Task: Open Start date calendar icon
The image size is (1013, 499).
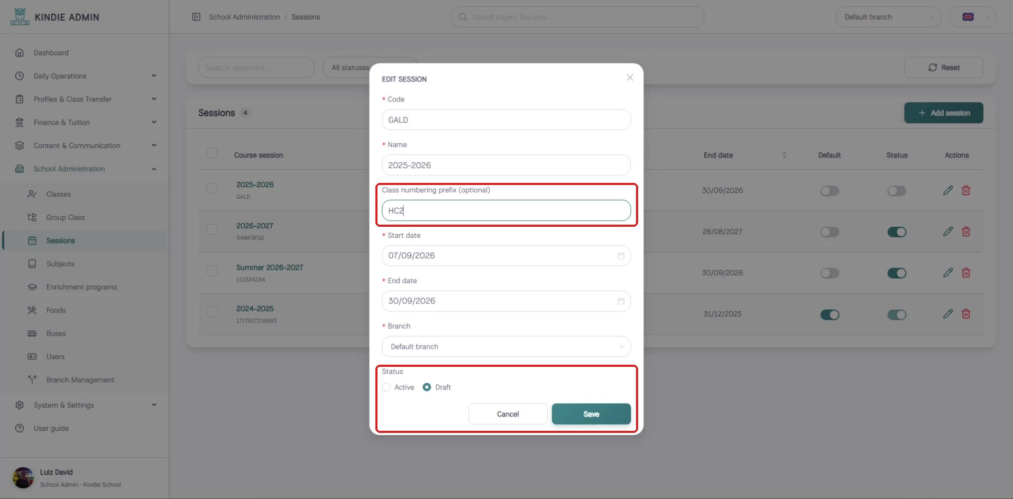Action: [621, 256]
